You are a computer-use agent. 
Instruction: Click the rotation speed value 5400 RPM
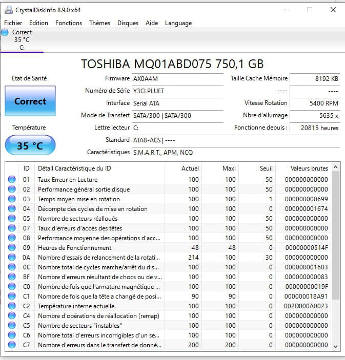315,103
